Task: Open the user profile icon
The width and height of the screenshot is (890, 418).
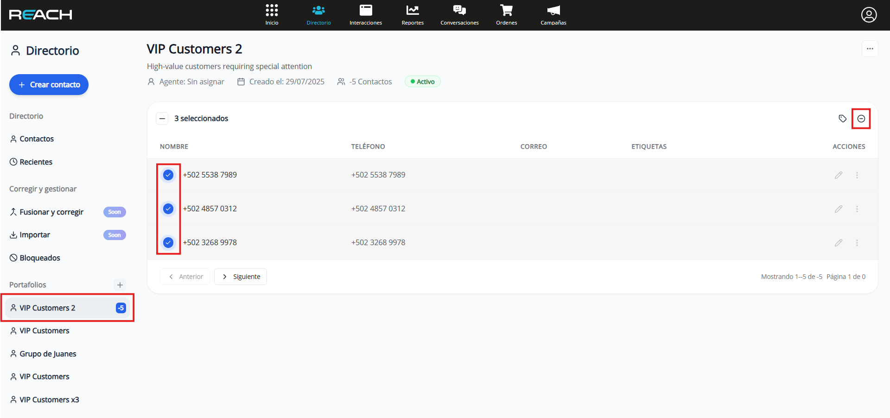Action: click(869, 15)
